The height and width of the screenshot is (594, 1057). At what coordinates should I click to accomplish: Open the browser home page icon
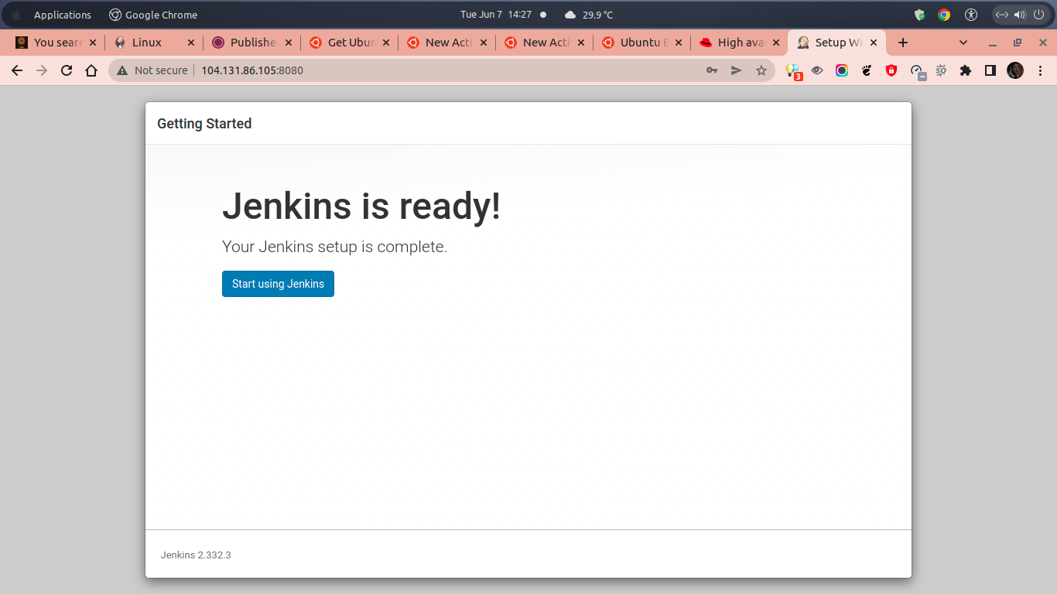[91, 70]
